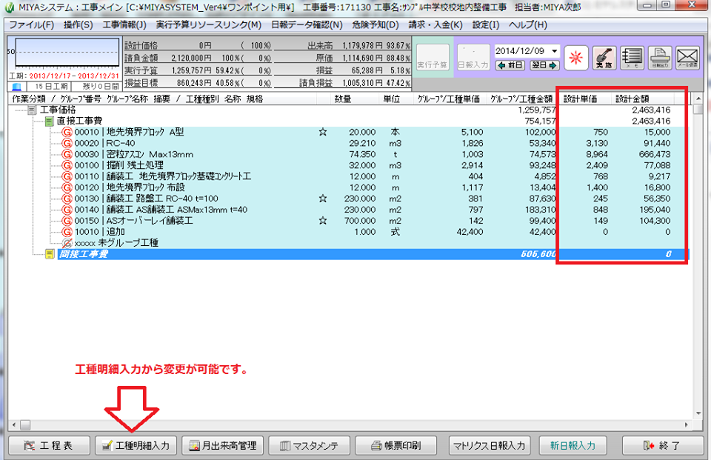
Task: Open the メモ notepad icon
Action: point(632,58)
